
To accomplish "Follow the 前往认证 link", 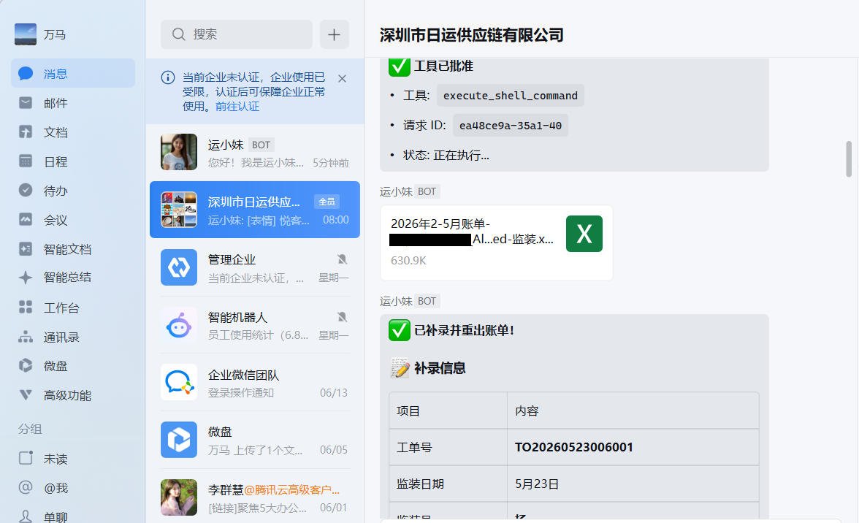I will tap(237, 106).
